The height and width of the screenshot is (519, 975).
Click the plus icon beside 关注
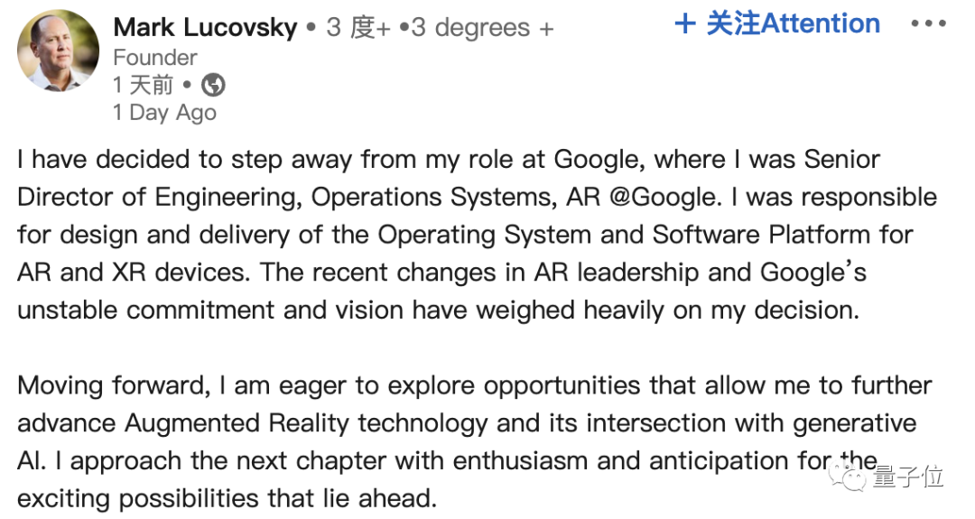[x=685, y=24]
